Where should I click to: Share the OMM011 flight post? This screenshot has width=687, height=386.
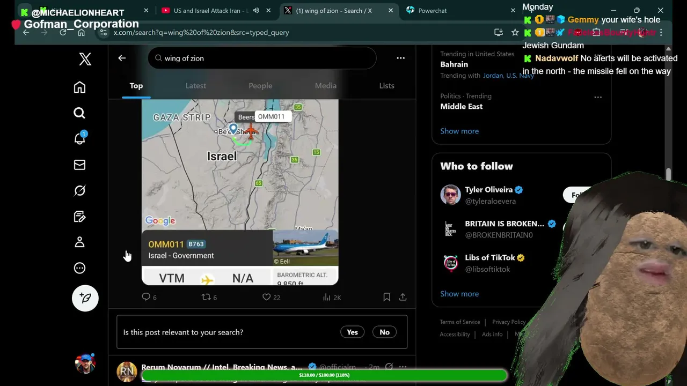(403, 297)
